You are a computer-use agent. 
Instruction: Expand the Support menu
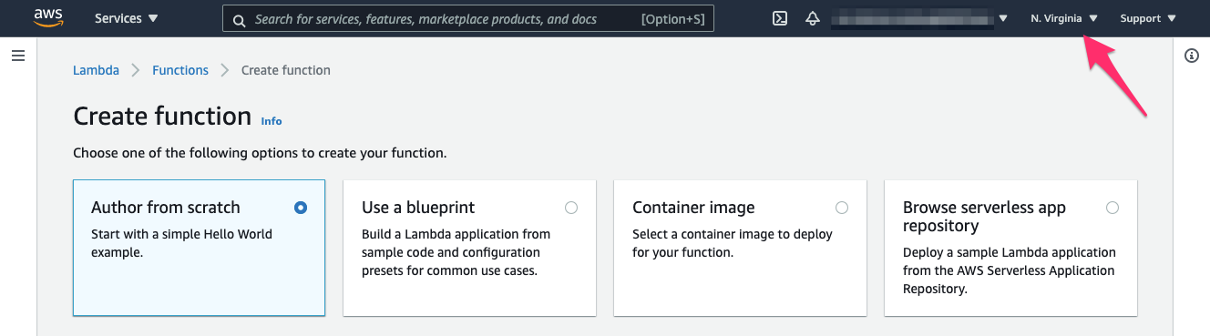(1148, 18)
